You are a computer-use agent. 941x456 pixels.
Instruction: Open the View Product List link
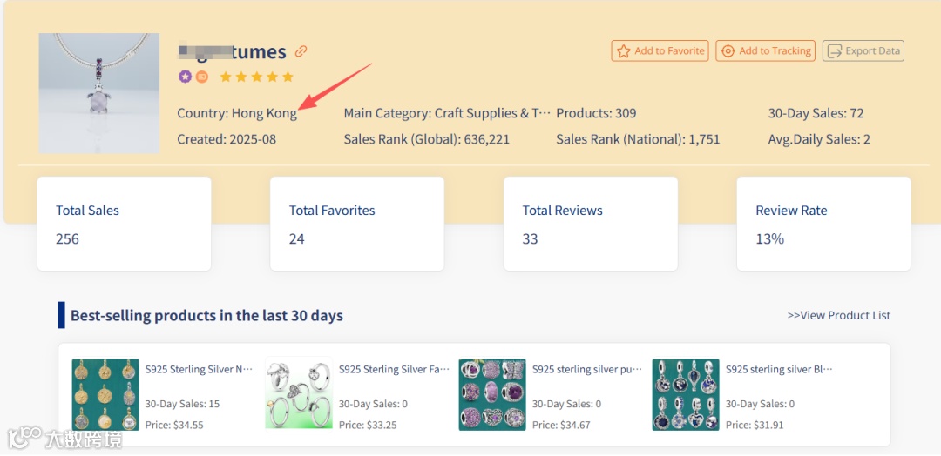coord(838,315)
